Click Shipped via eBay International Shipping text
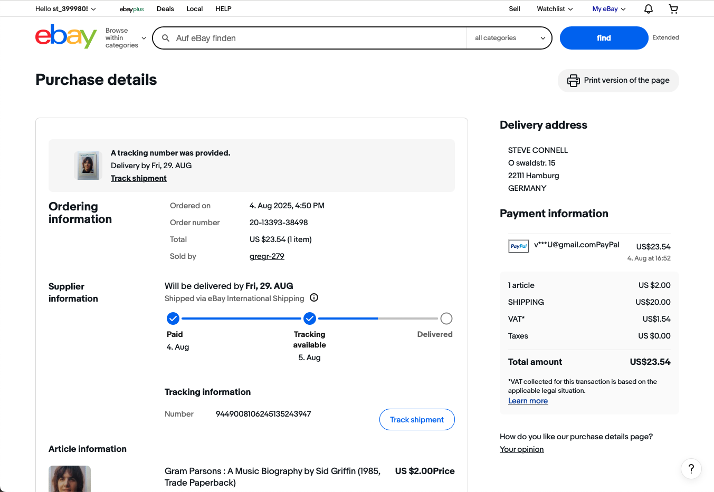Screen dimensions: 714x492 coord(234,298)
